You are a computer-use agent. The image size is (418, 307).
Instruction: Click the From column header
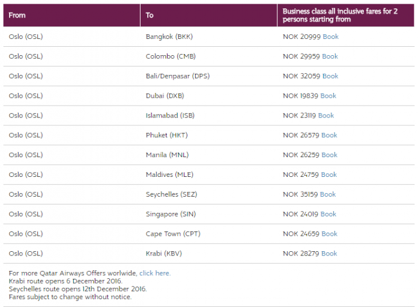coord(17,15)
